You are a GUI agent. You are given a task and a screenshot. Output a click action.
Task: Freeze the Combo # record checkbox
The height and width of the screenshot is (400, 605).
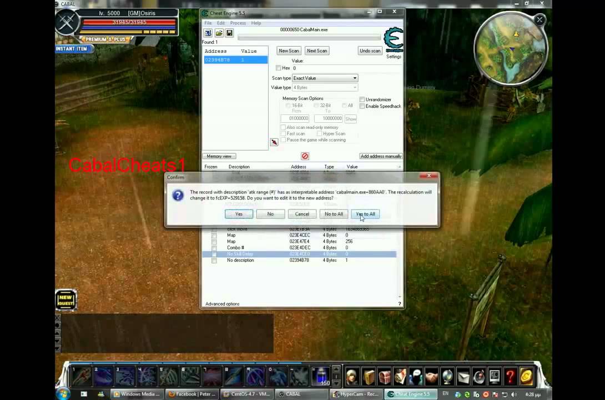click(214, 248)
